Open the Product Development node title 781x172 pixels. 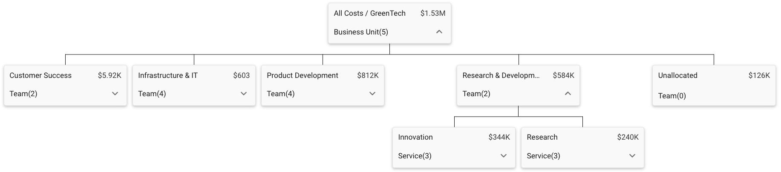click(x=302, y=75)
